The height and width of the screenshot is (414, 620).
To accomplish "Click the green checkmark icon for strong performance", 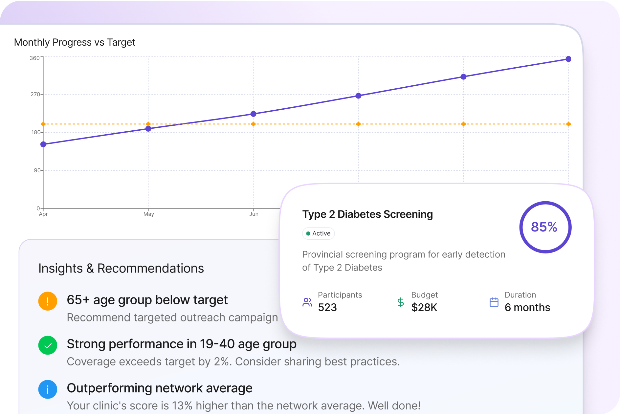I will (48, 345).
